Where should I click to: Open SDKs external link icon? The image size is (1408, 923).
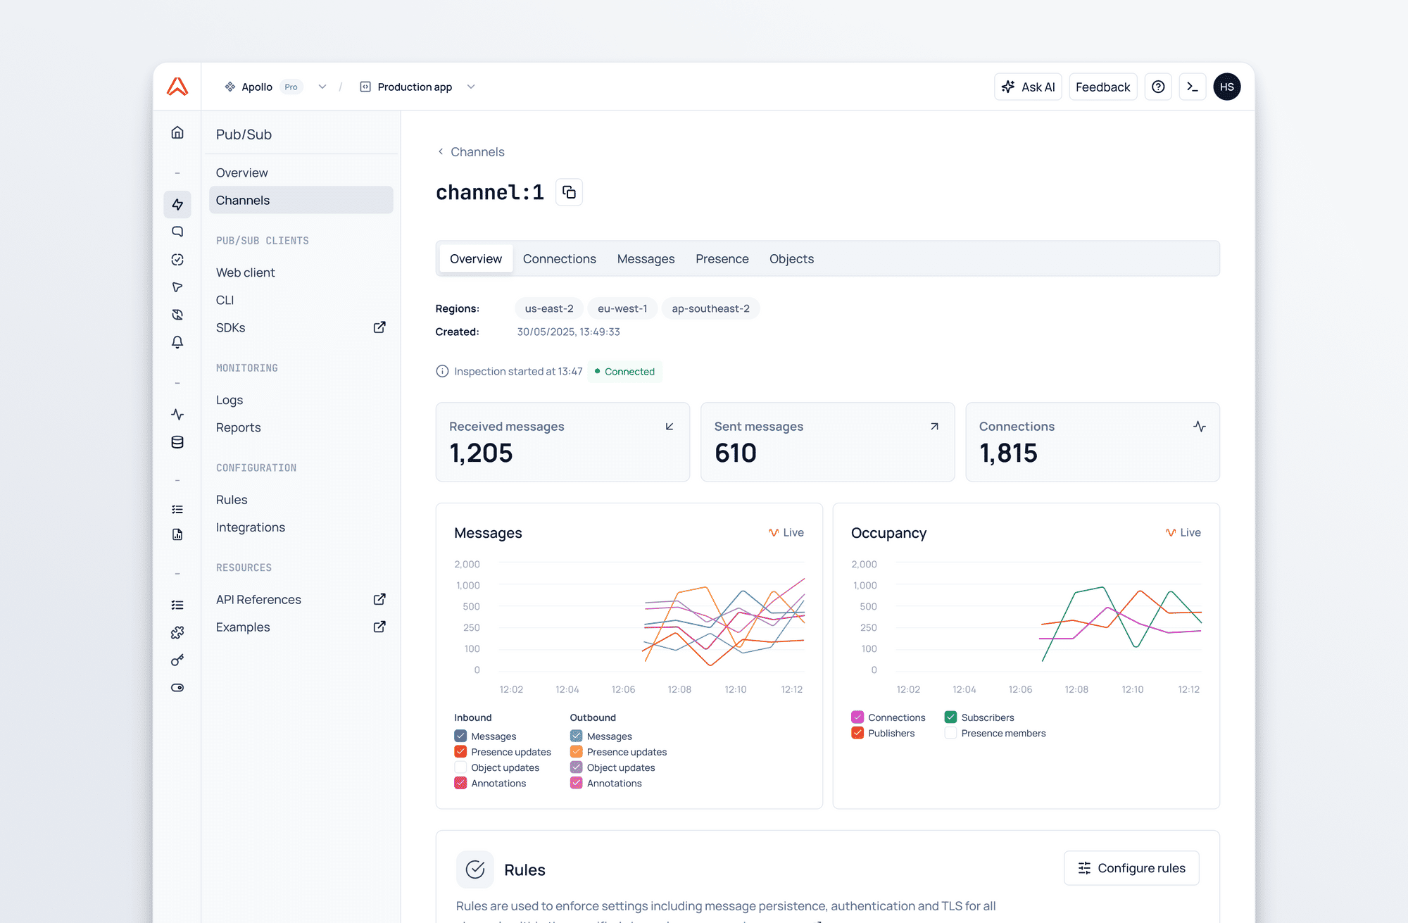(379, 327)
